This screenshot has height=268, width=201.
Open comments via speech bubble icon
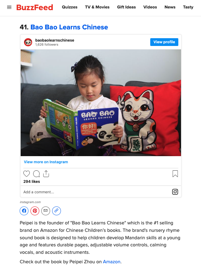37,174
